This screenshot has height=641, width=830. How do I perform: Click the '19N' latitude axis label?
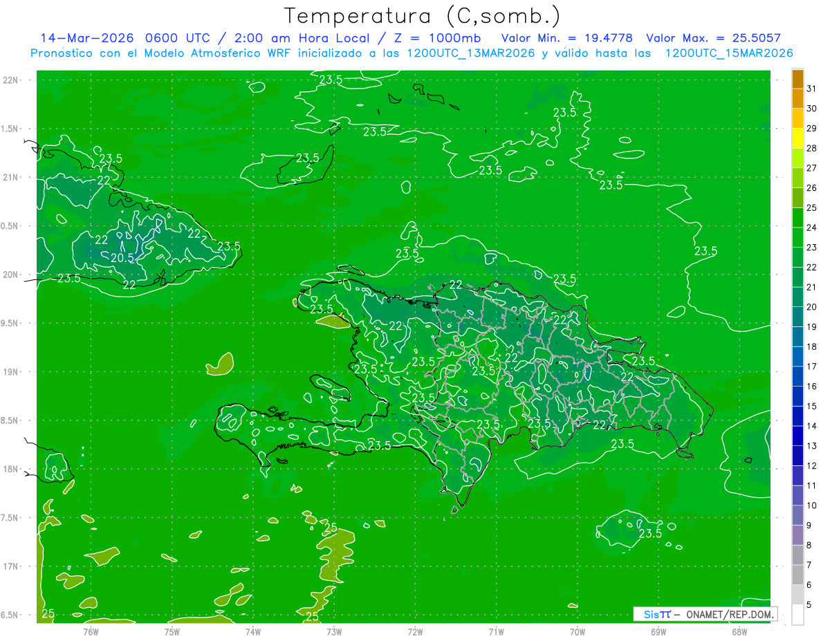10,372
